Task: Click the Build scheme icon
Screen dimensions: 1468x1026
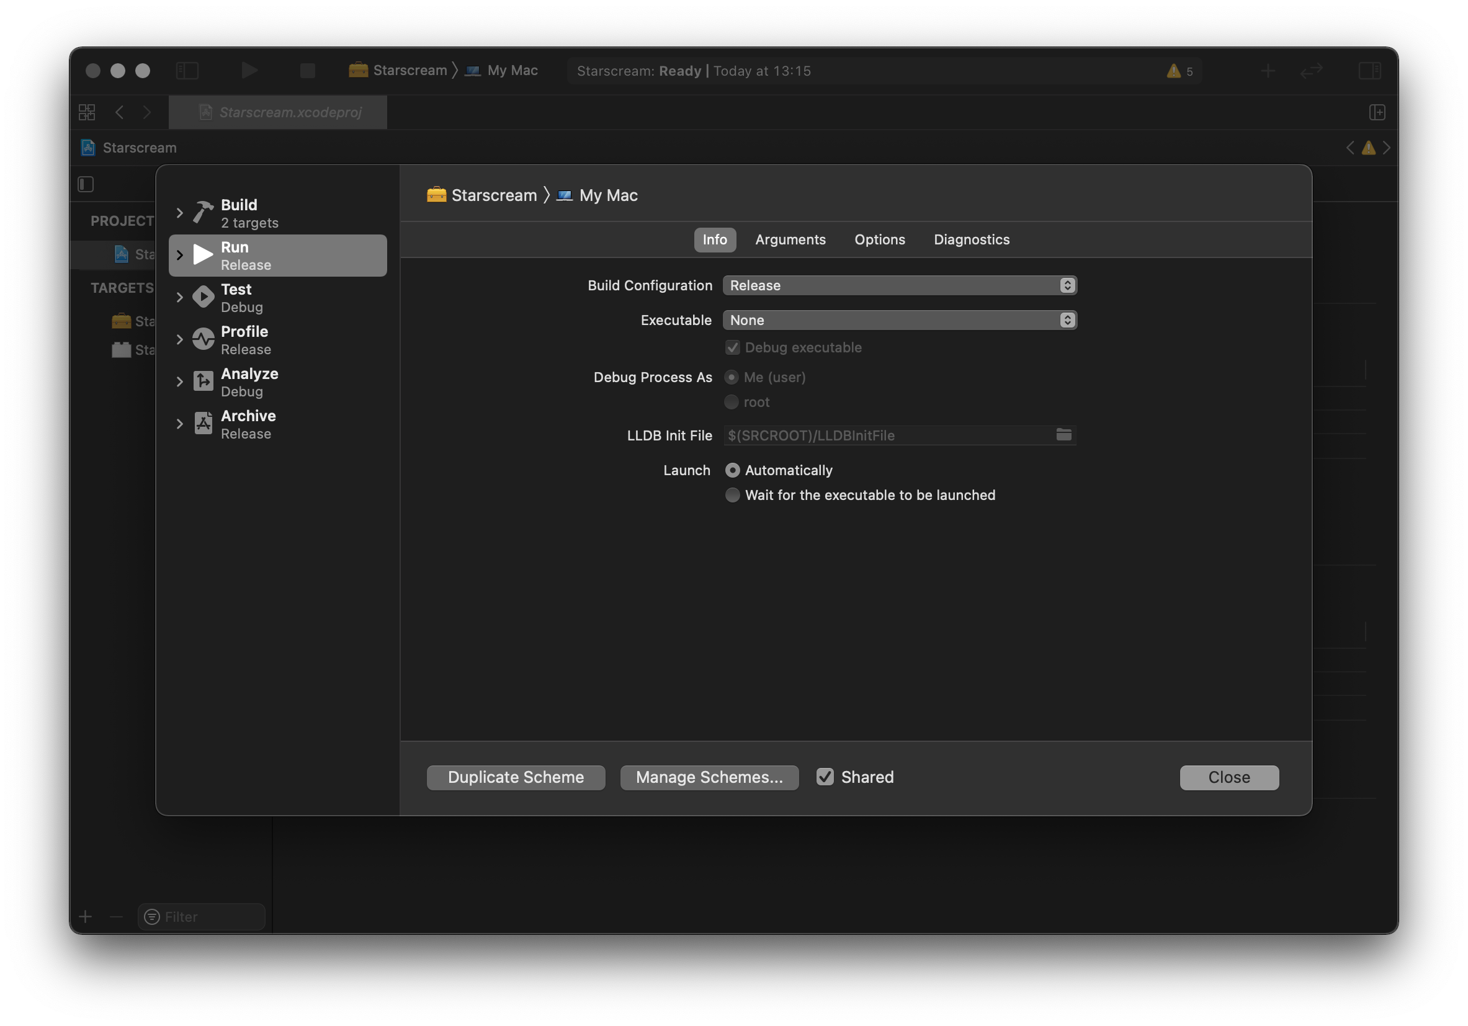Action: click(x=203, y=212)
